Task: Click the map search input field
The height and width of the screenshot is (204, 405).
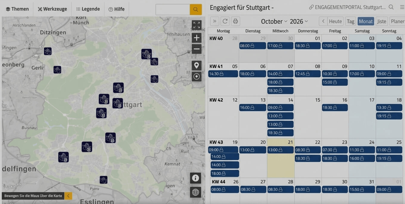Action: (x=172, y=9)
